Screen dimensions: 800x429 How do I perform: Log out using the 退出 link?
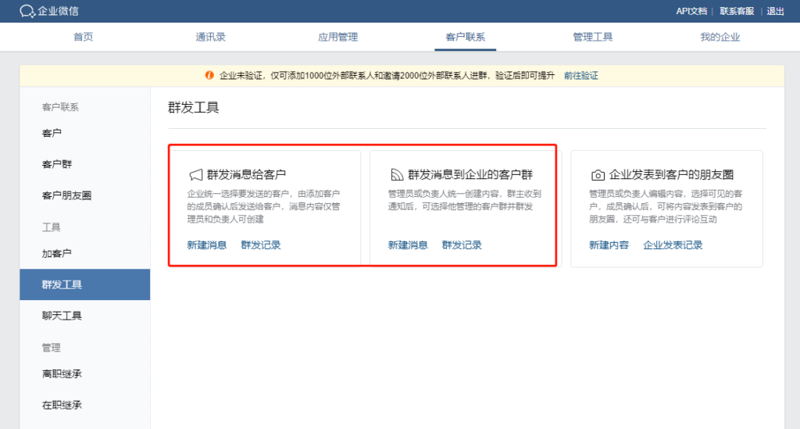click(x=775, y=11)
